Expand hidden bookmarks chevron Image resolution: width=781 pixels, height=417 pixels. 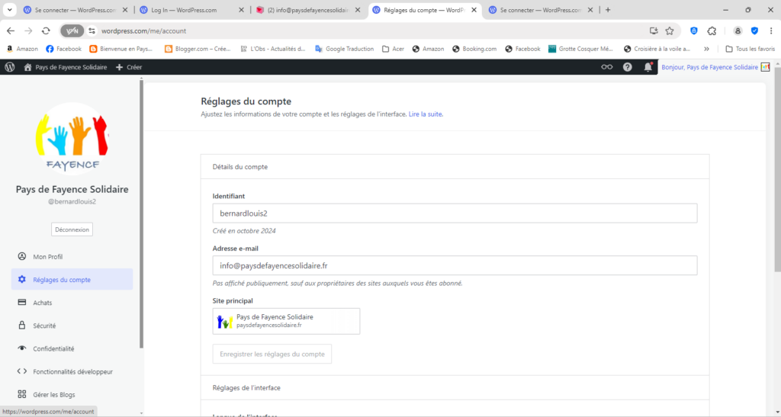[706, 49]
